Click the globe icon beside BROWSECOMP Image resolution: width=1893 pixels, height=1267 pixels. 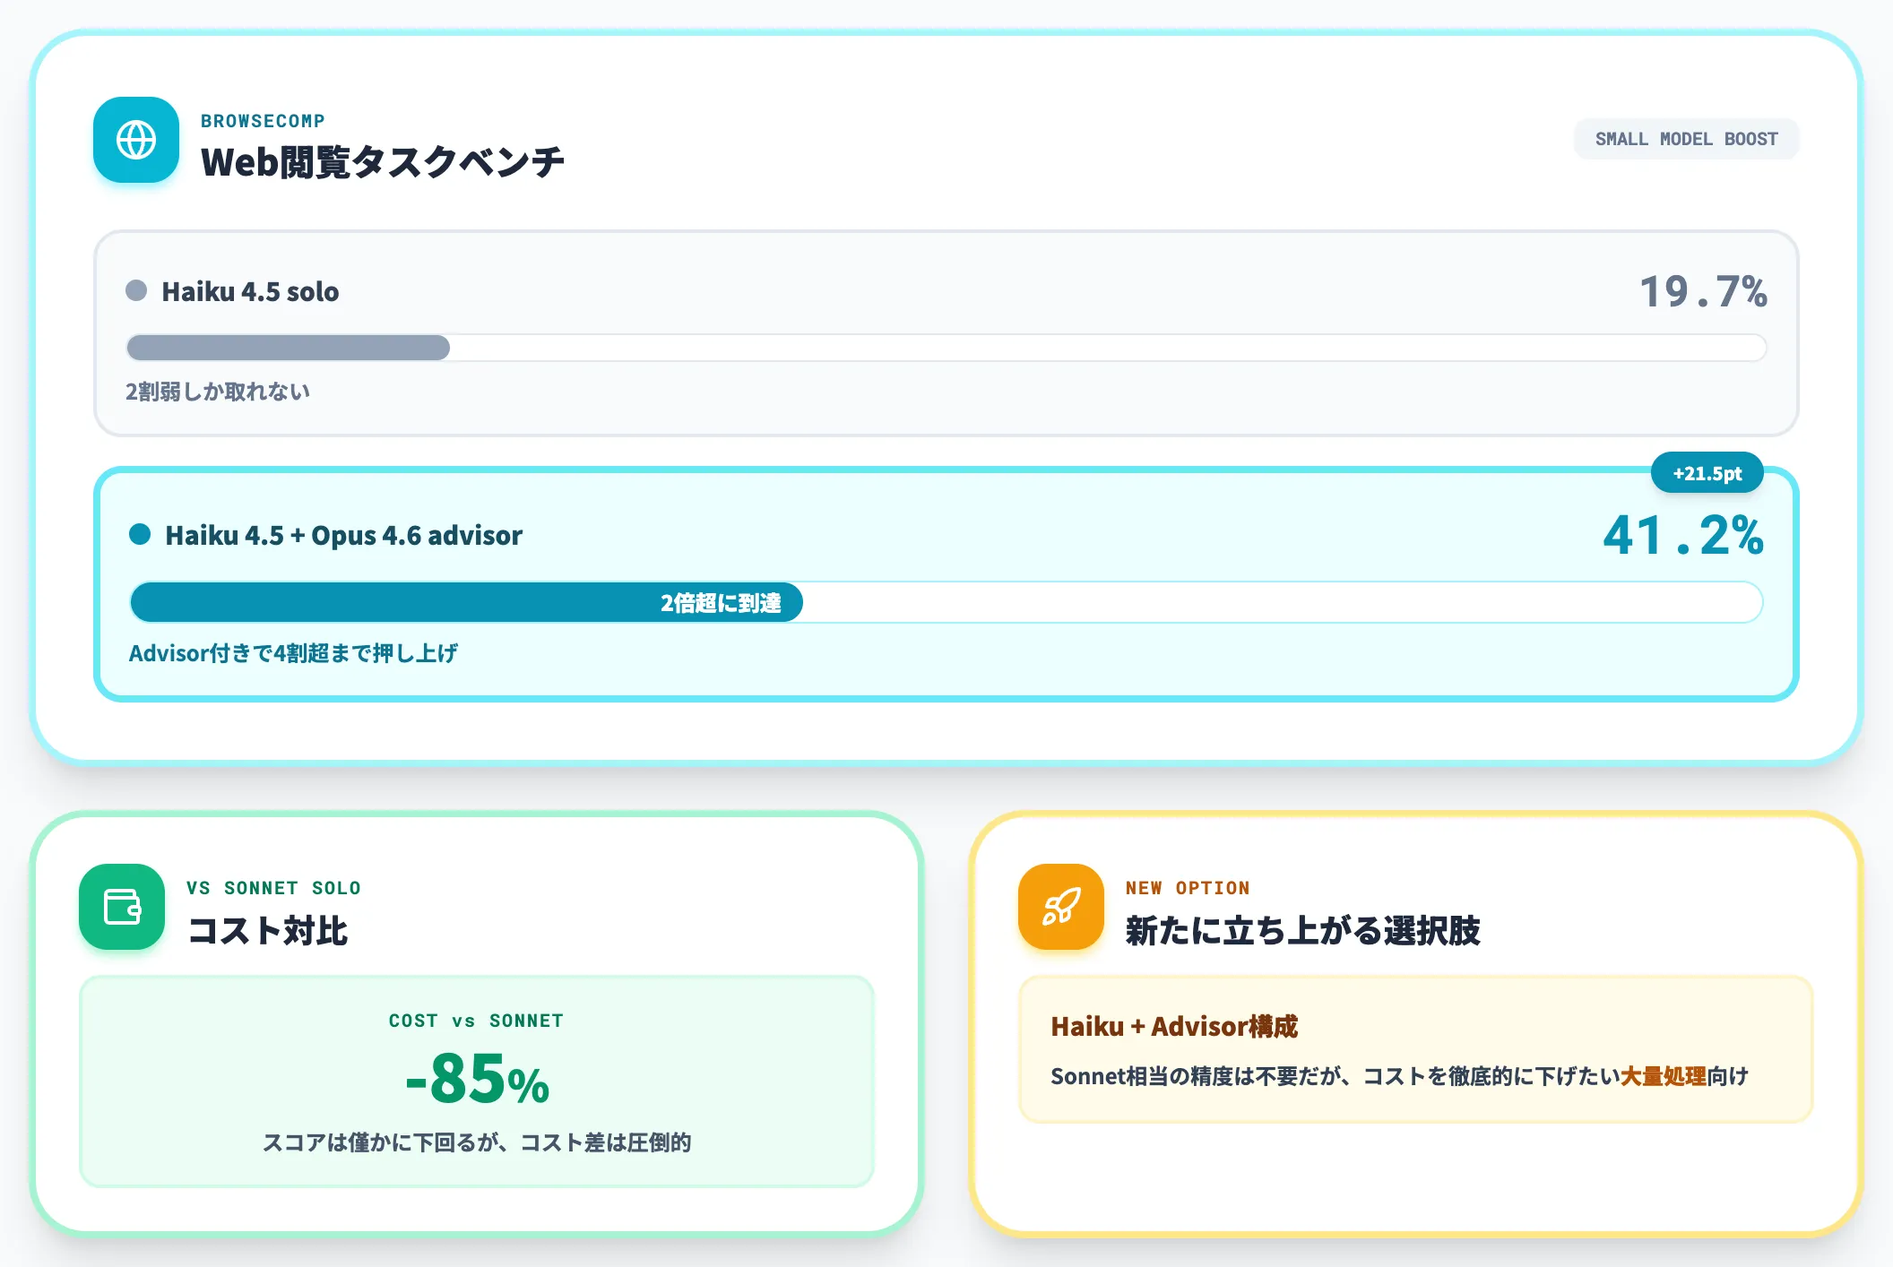(136, 140)
